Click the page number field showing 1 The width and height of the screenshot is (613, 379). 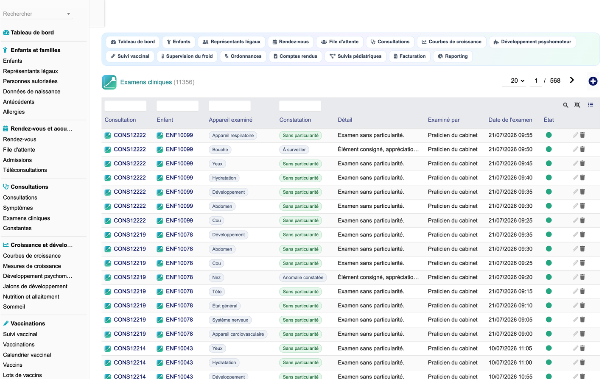[536, 81]
